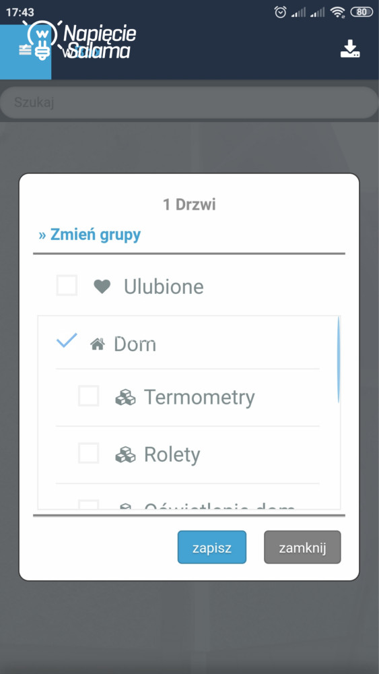Focus the Szukaj search field
The height and width of the screenshot is (674, 379).
[x=189, y=102]
